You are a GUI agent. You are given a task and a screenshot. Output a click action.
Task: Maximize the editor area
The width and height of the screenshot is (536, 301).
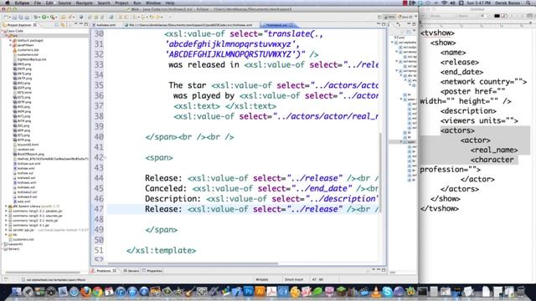(x=384, y=24)
